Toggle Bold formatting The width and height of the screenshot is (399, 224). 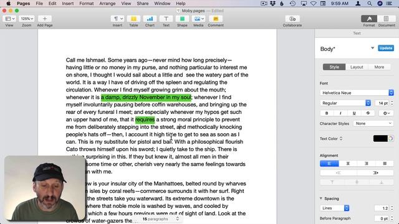click(x=327, y=113)
